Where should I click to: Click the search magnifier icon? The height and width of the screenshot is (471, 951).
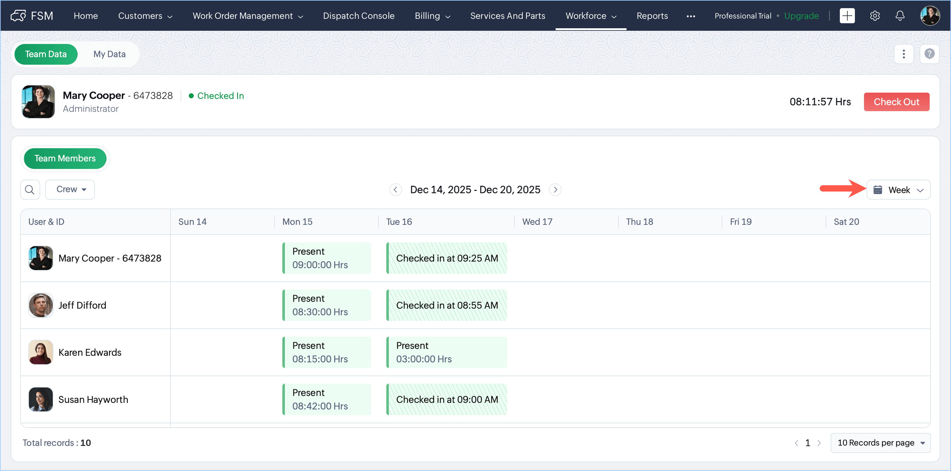click(x=30, y=190)
